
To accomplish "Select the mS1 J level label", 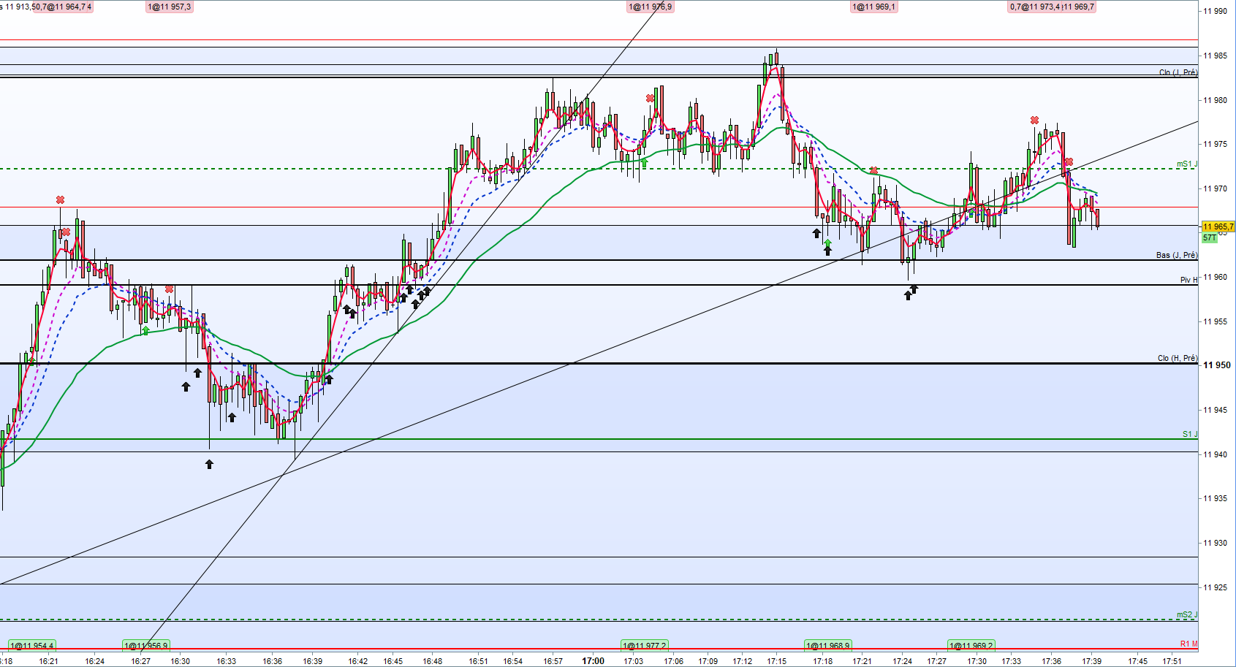I will [x=1187, y=164].
